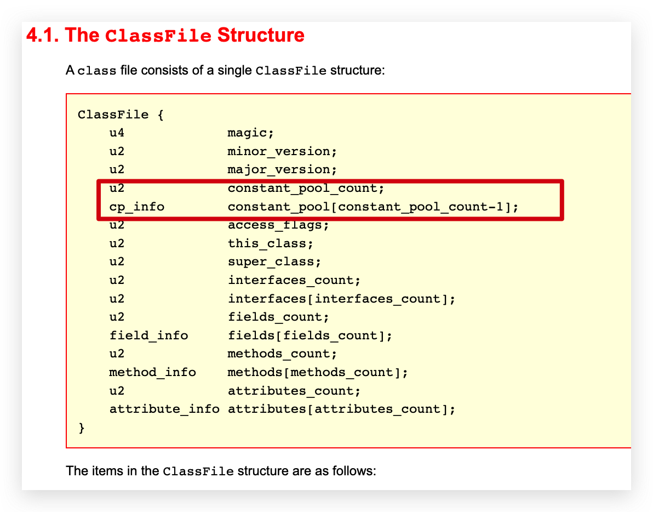The width and height of the screenshot is (653, 512).
Task: Click the "methods_count;" field
Action: click(282, 354)
